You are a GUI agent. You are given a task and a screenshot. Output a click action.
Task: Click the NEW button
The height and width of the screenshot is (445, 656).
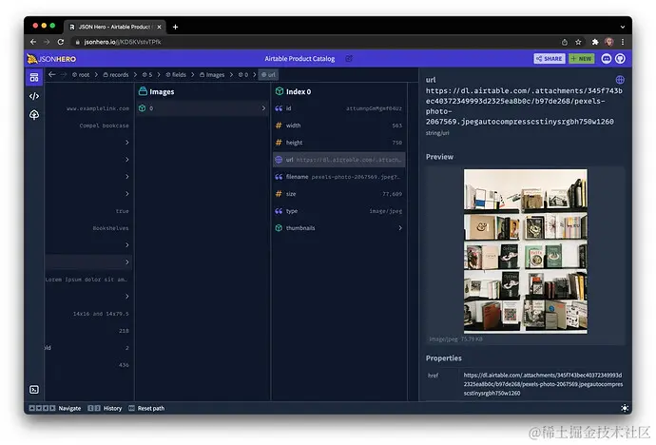pyautogui.click(x=582, y=59)
